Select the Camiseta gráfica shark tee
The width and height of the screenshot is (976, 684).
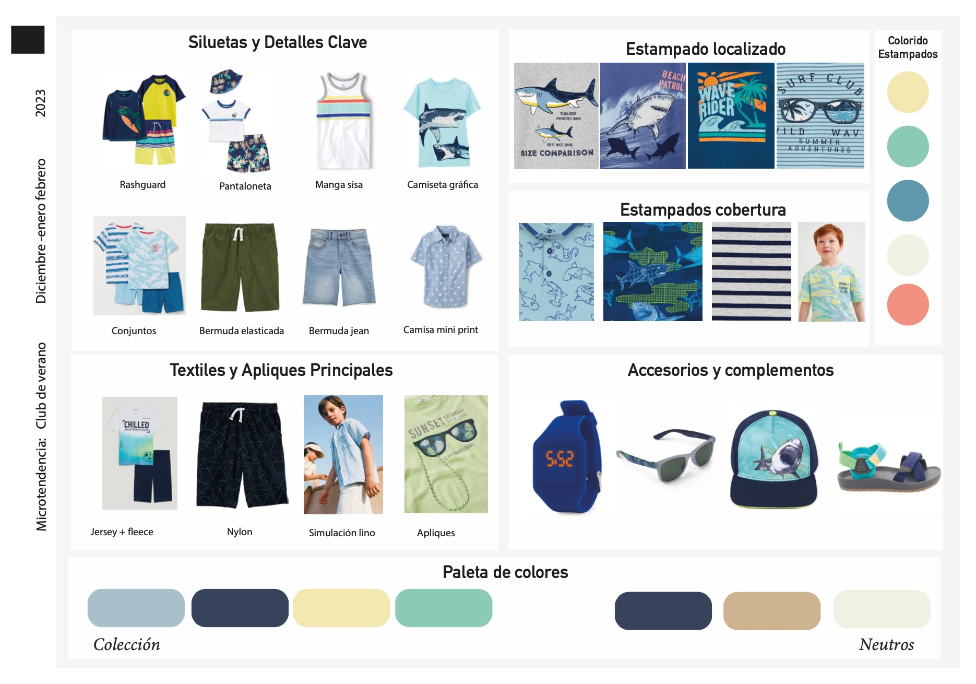click(x=442, y=122)
